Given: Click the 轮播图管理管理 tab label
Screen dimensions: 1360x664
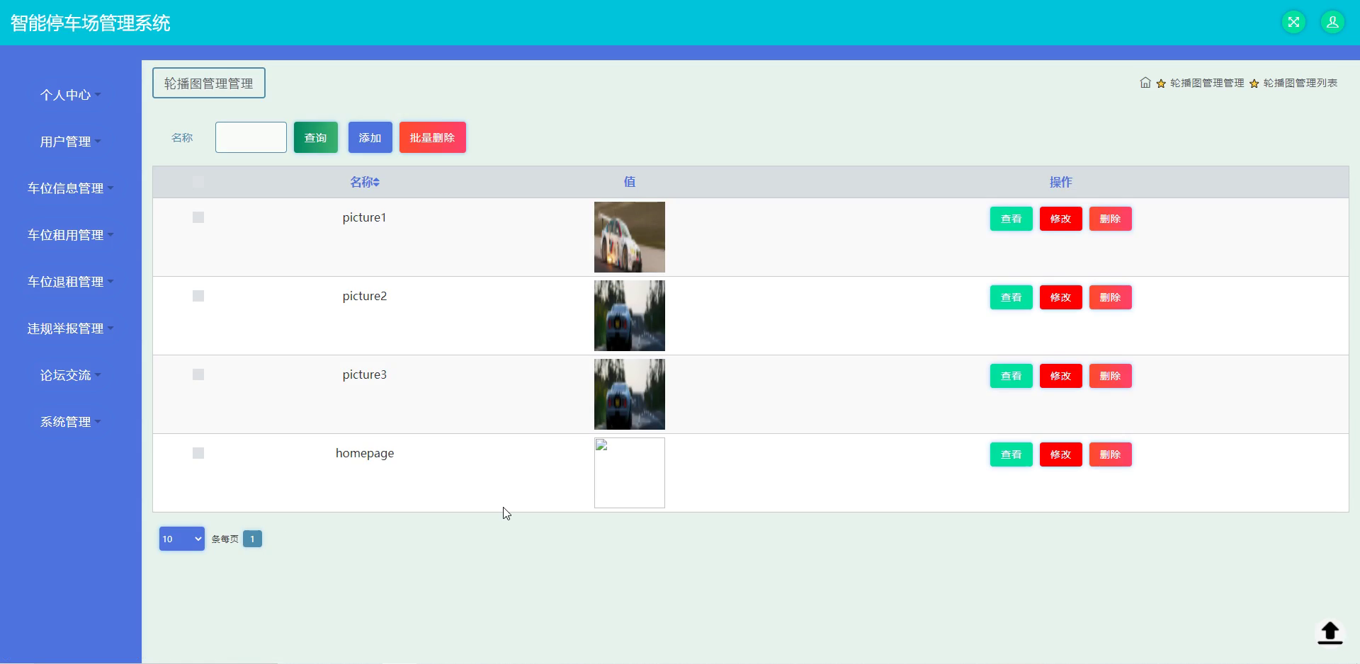Looking at the screenshot, I should pyautogui.click(x=209, y=83).
